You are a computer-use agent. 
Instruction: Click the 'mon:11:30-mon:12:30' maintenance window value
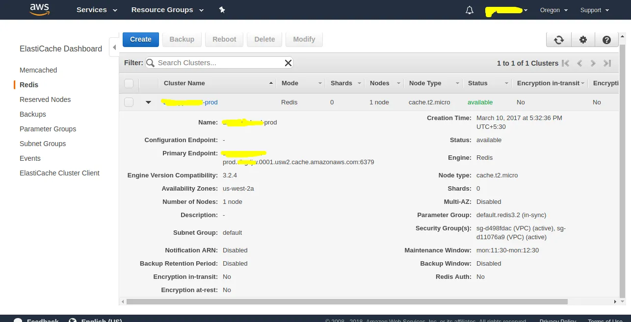tap(508, 250)
